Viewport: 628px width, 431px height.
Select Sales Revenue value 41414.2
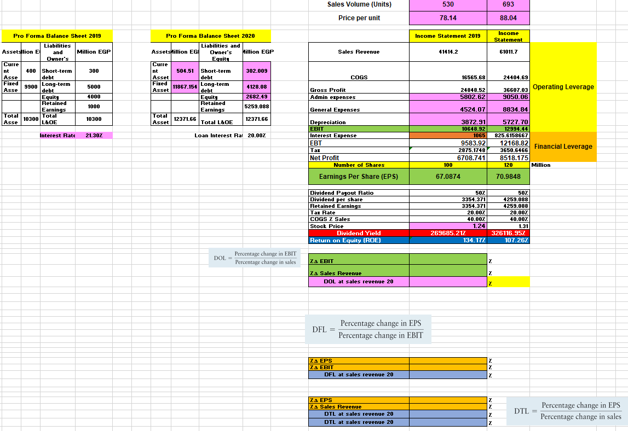click(448, 52)
